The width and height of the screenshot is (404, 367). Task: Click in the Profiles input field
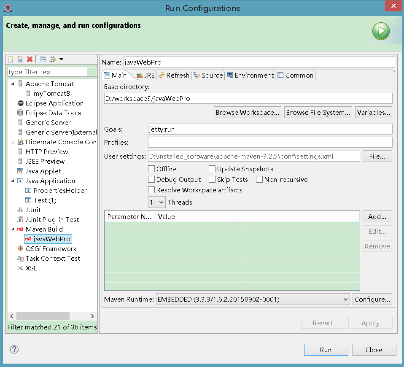coord(270,142)
